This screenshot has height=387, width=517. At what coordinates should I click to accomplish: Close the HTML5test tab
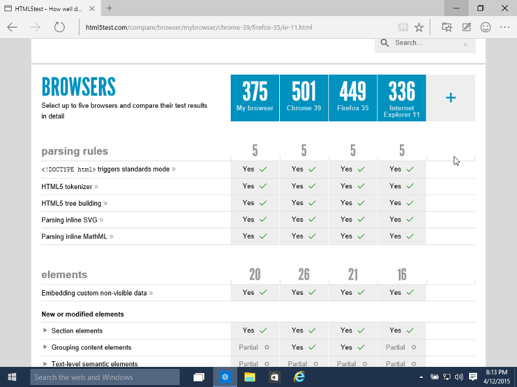coord(92,8)
